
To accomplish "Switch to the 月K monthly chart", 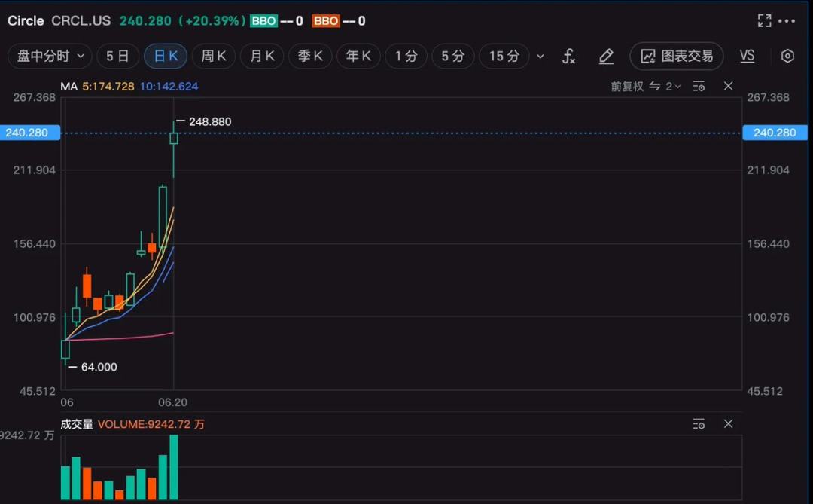I will point(262,57).
